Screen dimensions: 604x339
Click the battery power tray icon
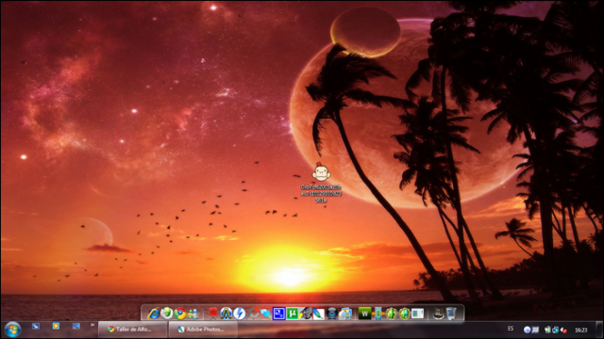click(547, 330)
